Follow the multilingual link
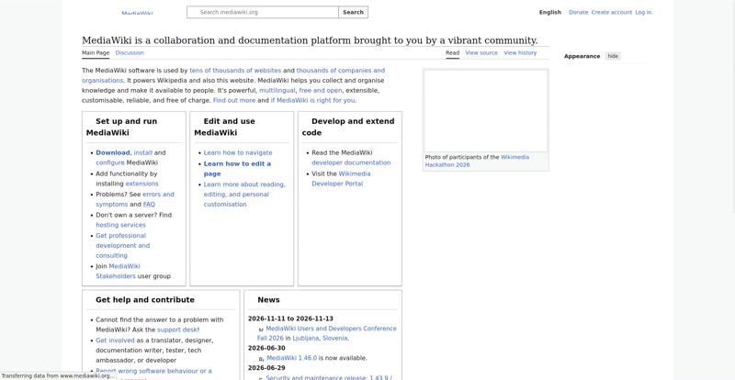 tap(277, 91)
